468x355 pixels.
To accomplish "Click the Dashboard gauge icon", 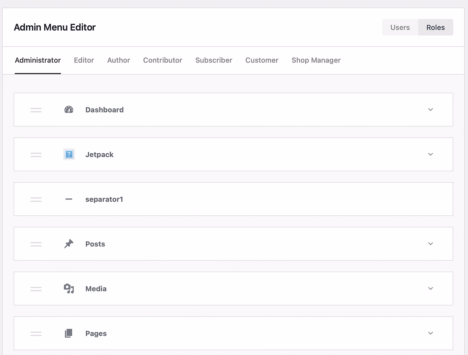I will pyautogui.click(x=69, y=110).
